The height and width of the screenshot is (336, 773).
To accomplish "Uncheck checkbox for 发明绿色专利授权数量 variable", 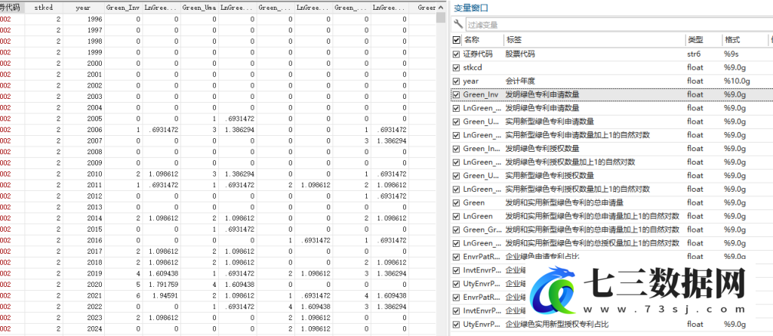I will [456, 149].
